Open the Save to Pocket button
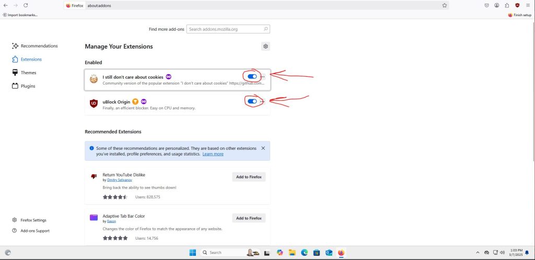Screen dimensions: 535x260 tap(487, 5)
